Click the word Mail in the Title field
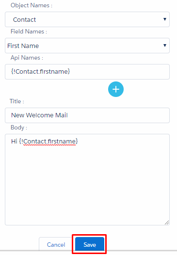177x255 pixels. (x=61, y=115)
